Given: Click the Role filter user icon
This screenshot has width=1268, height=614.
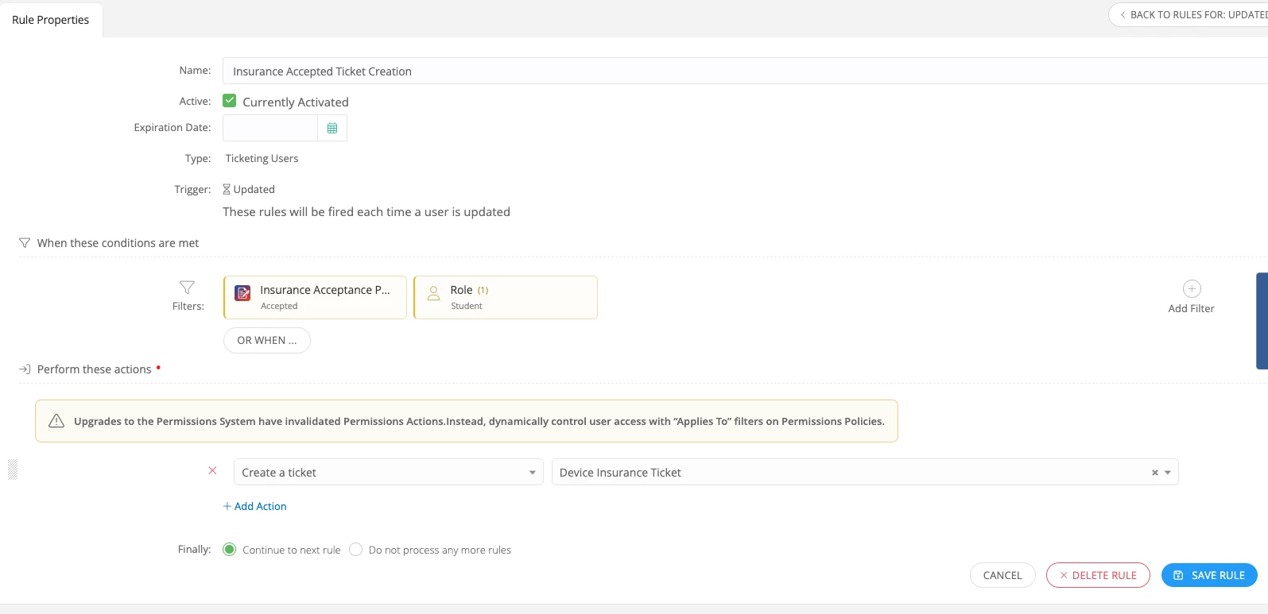Looking at the screenshot, I should 433,293.
